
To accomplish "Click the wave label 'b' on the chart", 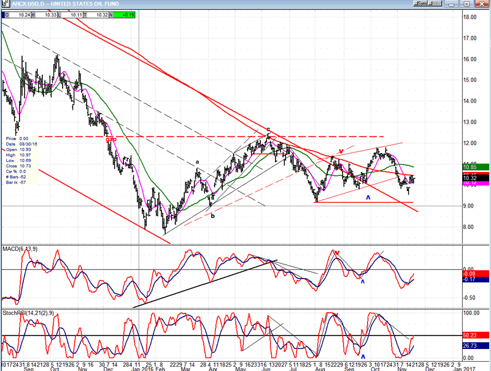I will tap(212, 215).
